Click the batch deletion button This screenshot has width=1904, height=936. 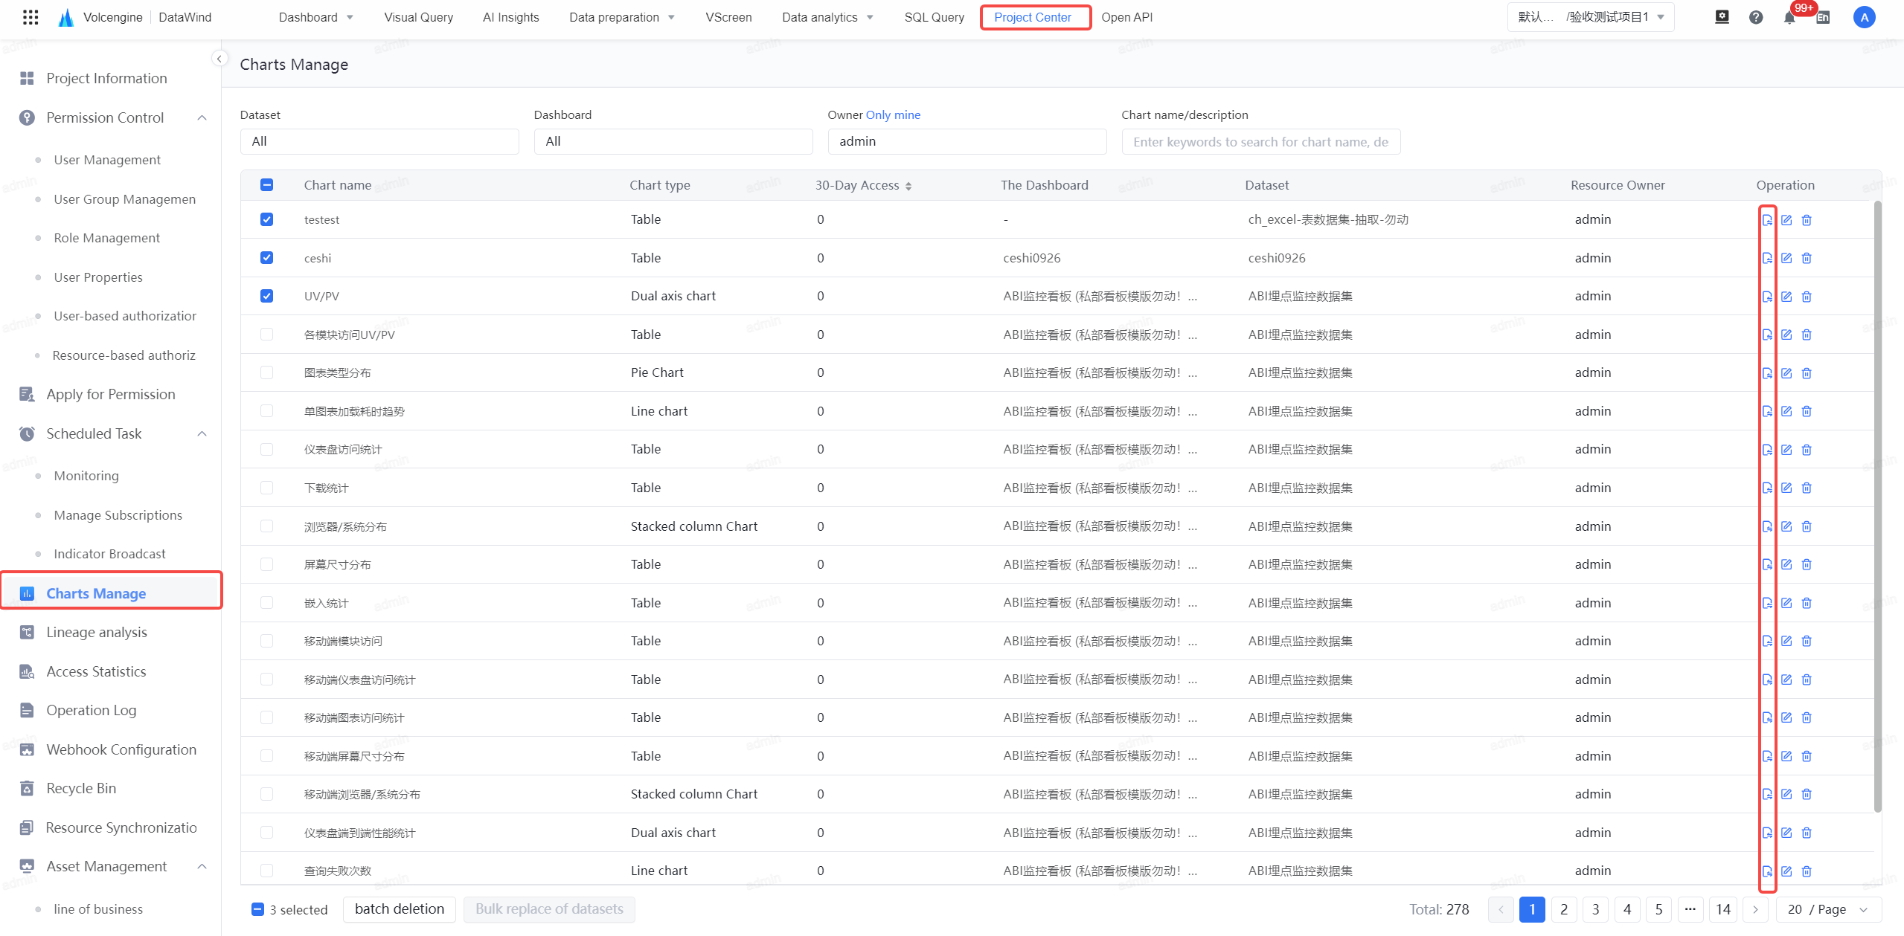point(400,909)
